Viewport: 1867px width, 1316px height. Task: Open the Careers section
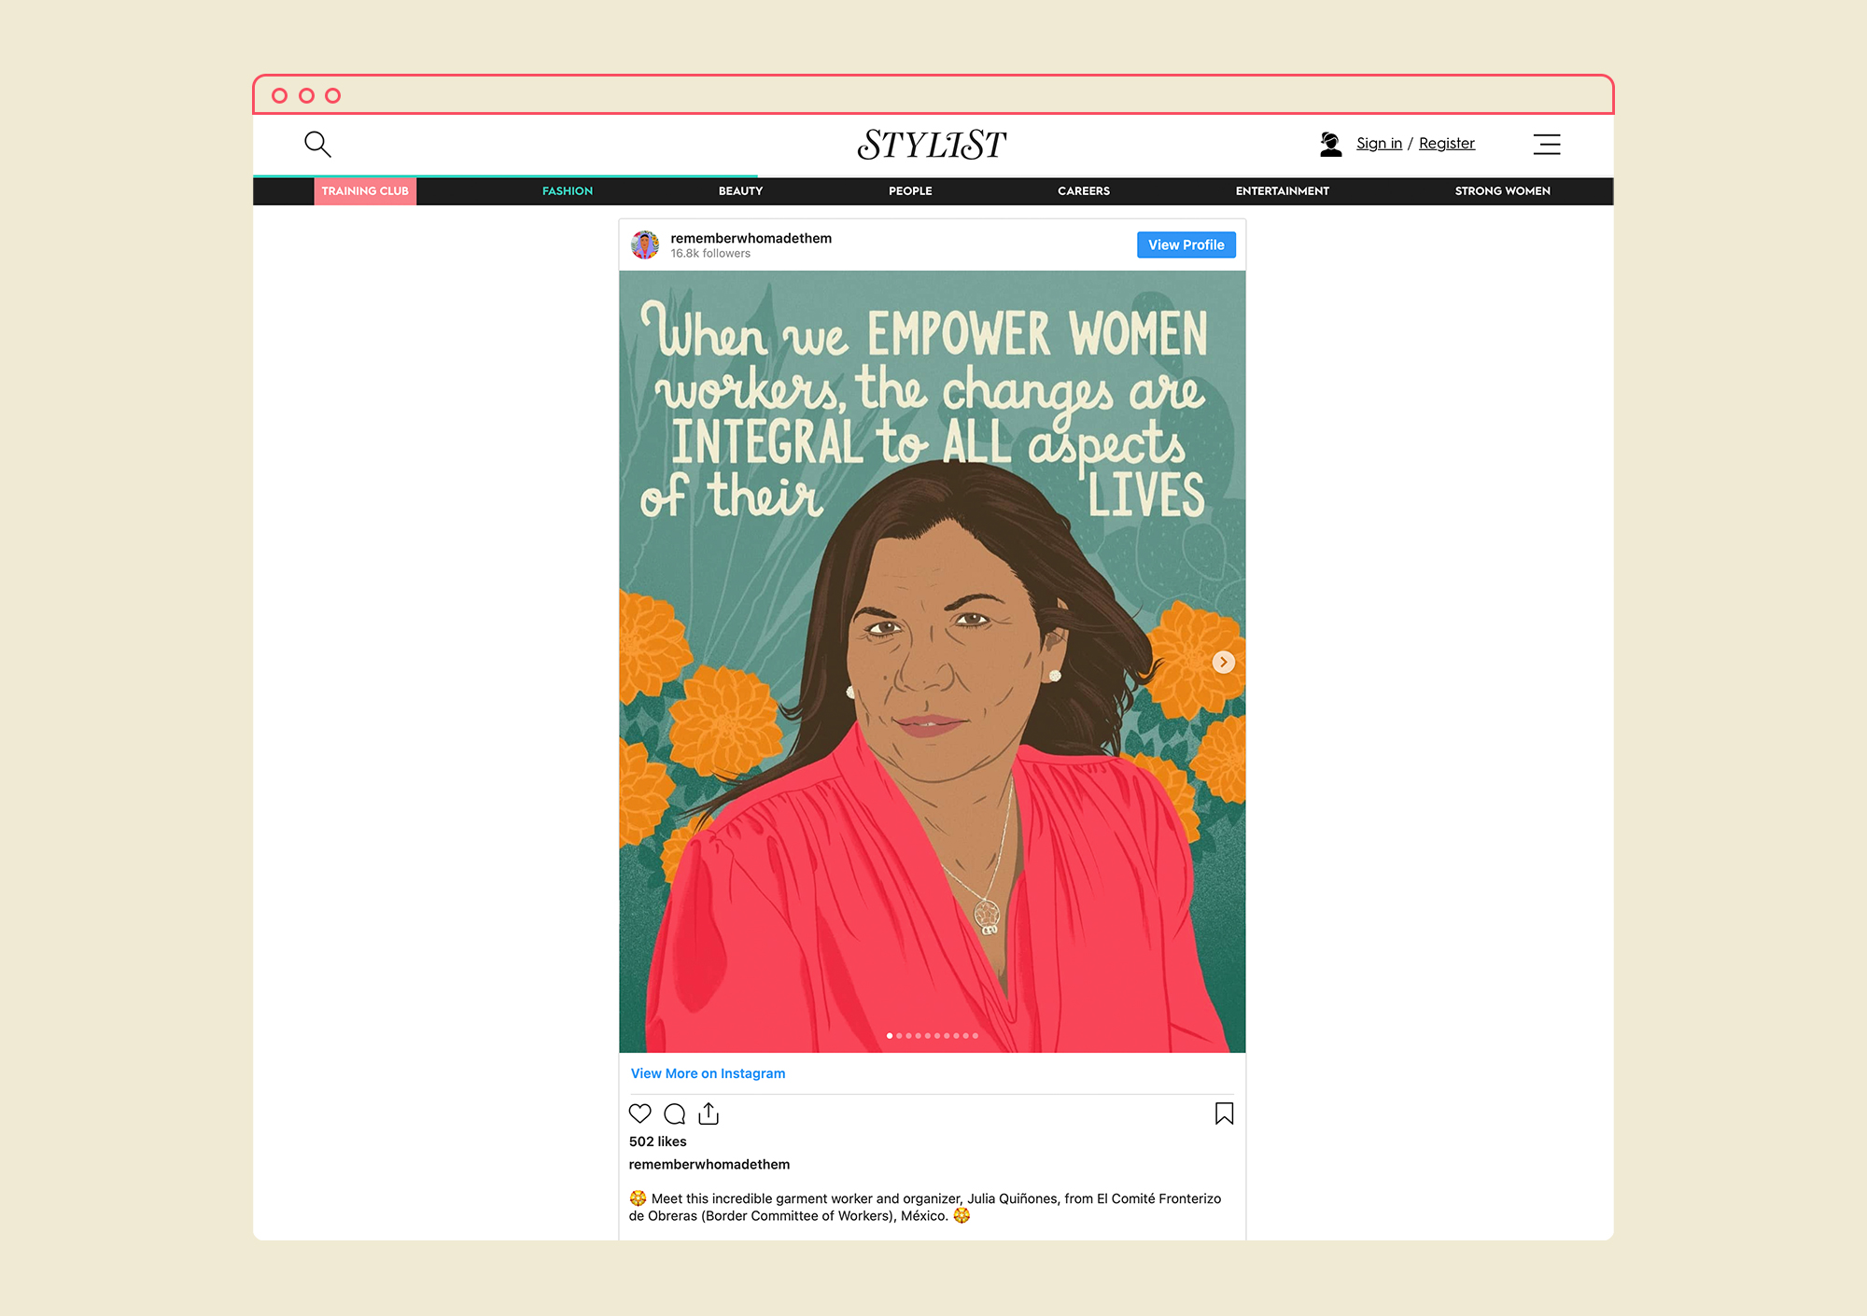click(1084, 190)
